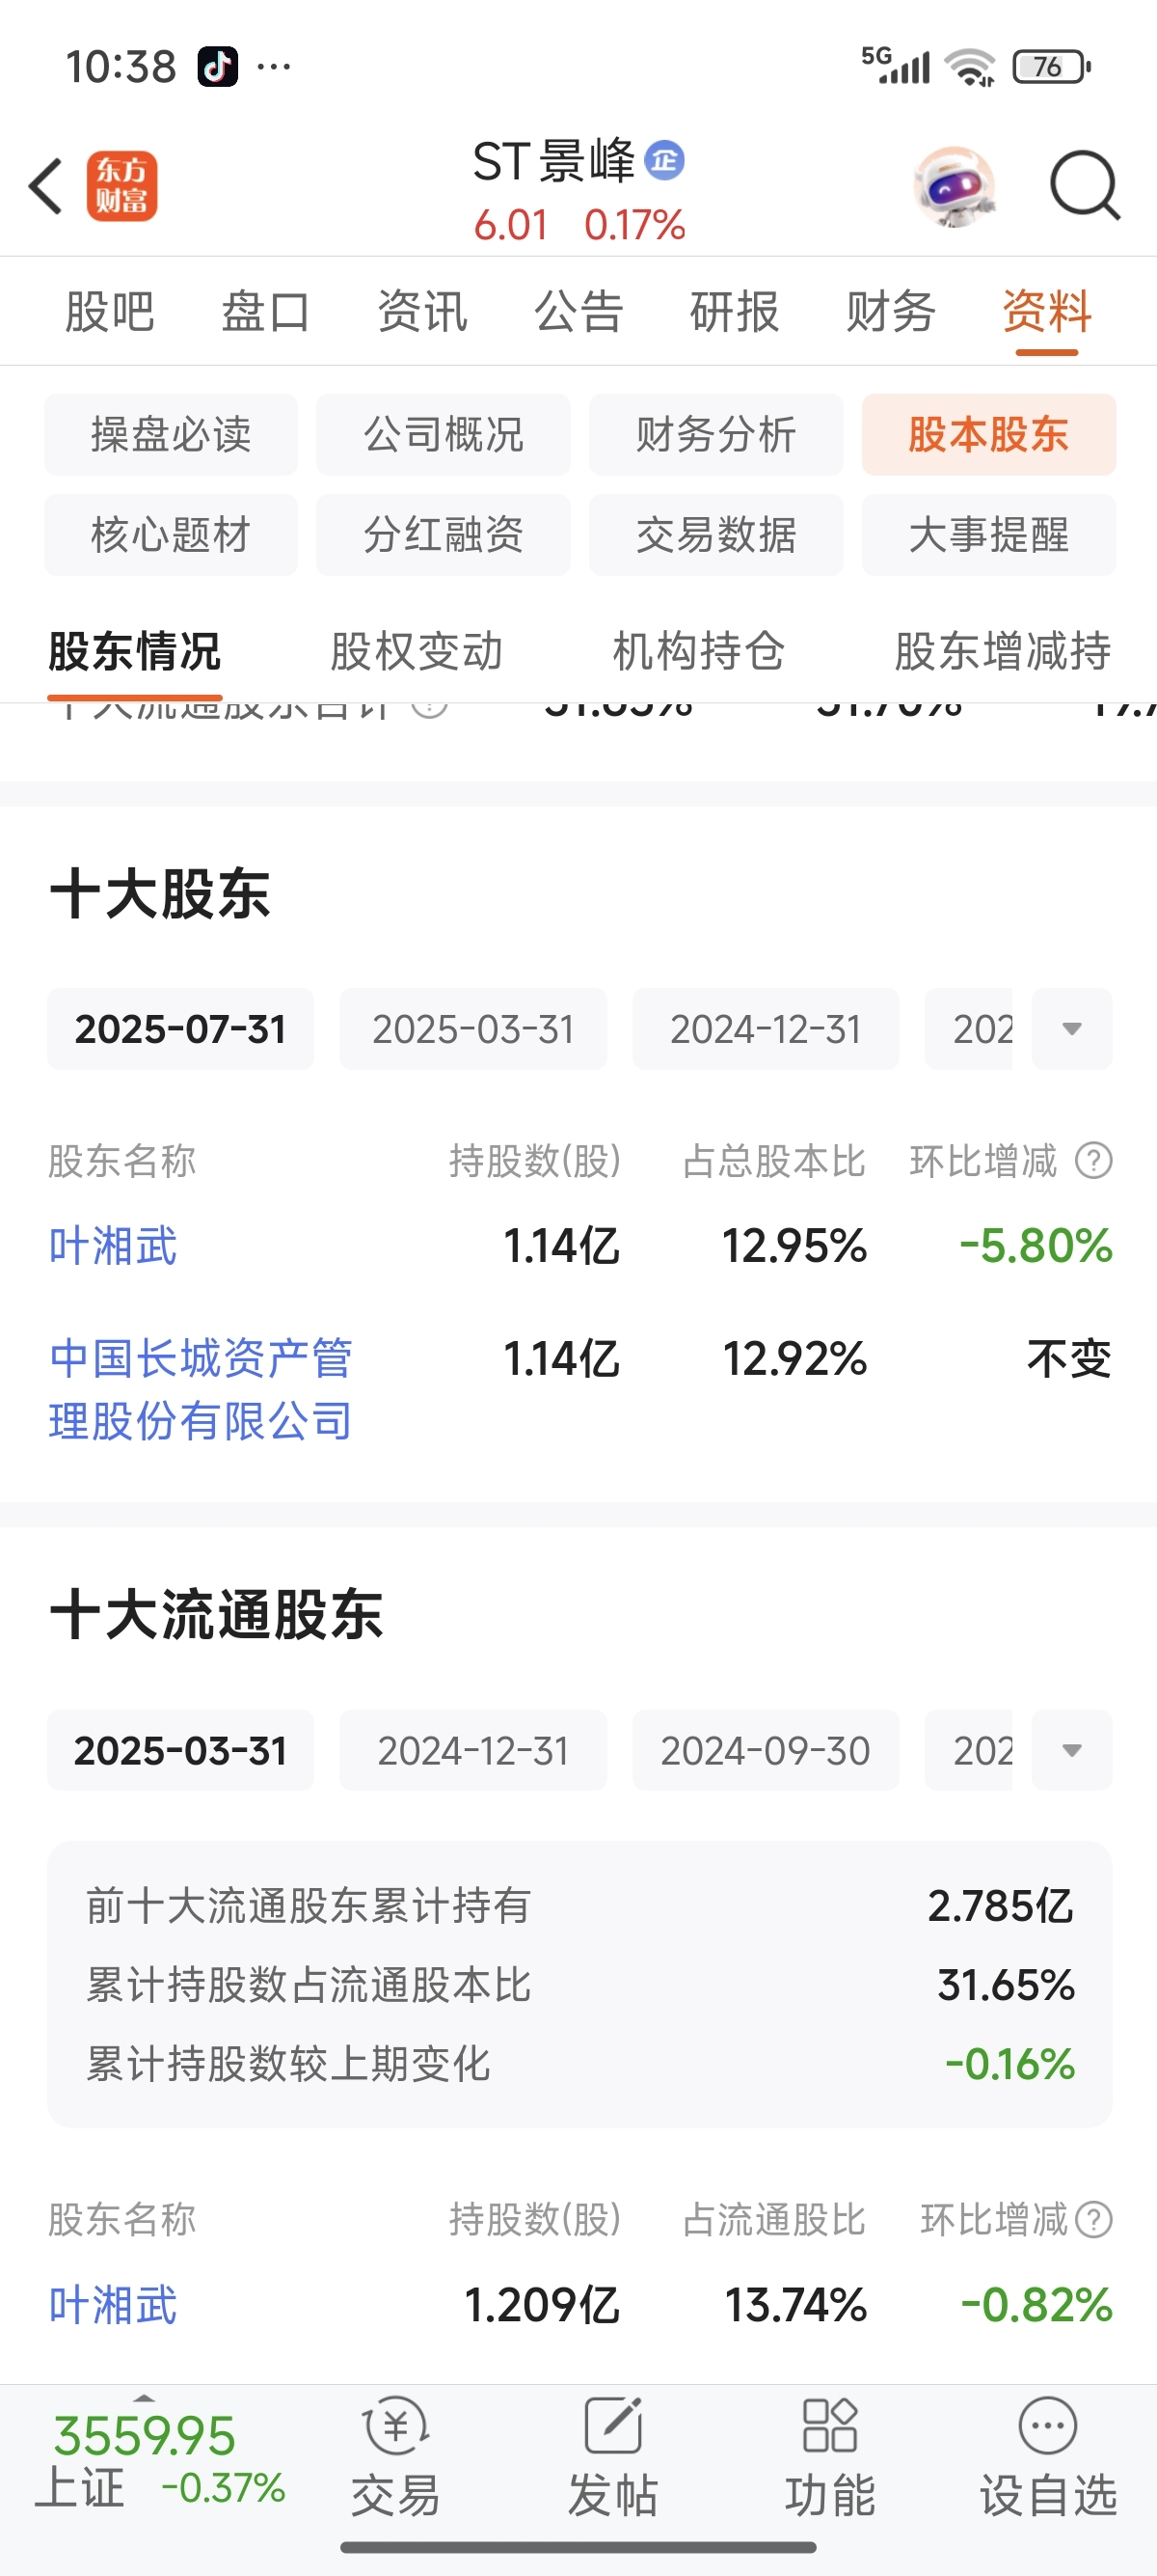The image size is (1157, 2576).
Task: Switch to the 研报 tab
Action: [735, 311]
